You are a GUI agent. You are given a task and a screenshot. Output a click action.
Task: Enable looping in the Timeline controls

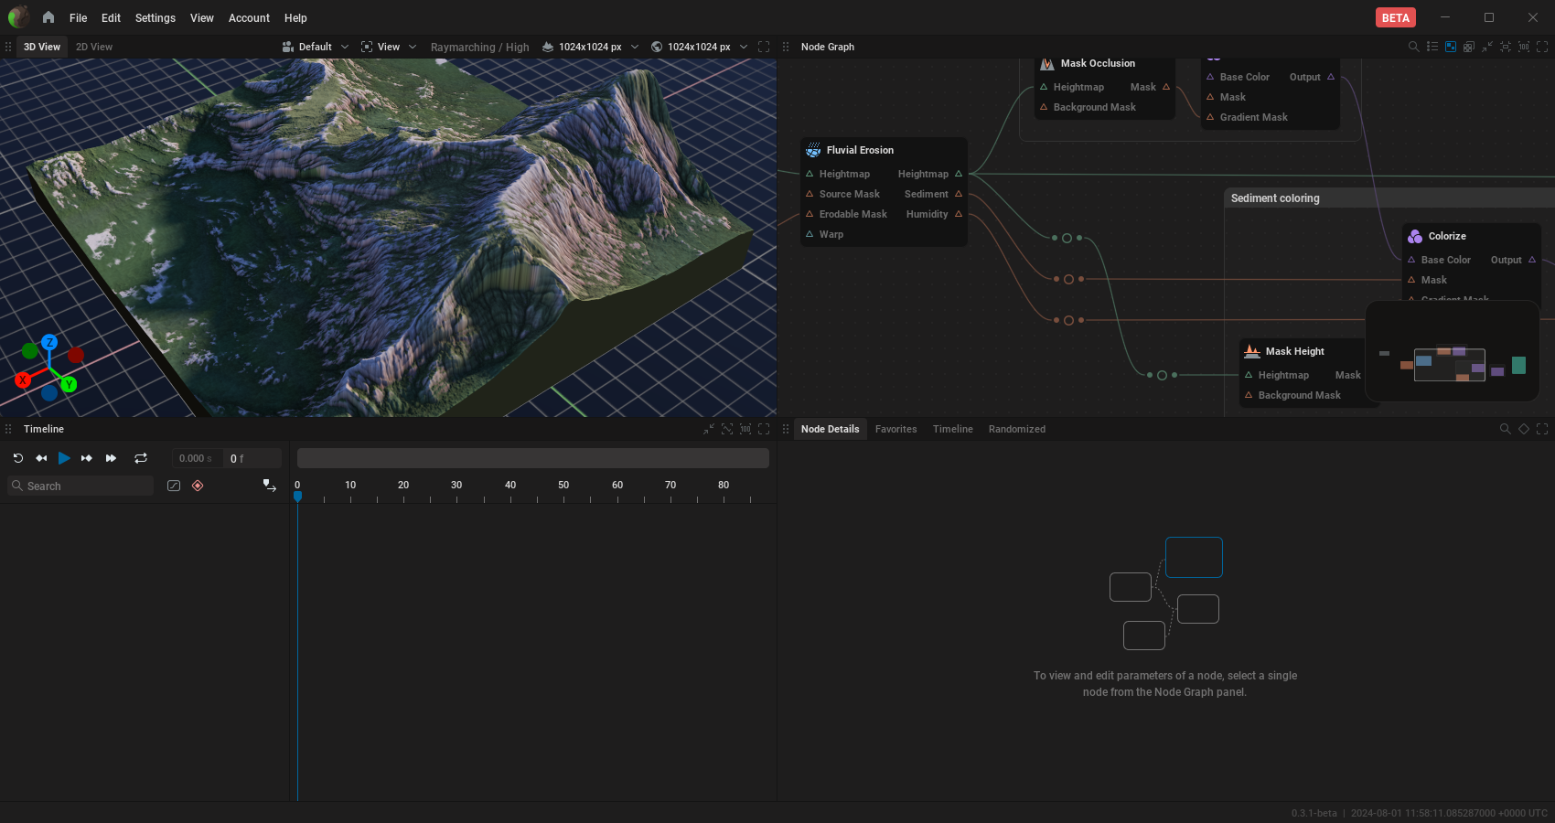pos(141,458)
